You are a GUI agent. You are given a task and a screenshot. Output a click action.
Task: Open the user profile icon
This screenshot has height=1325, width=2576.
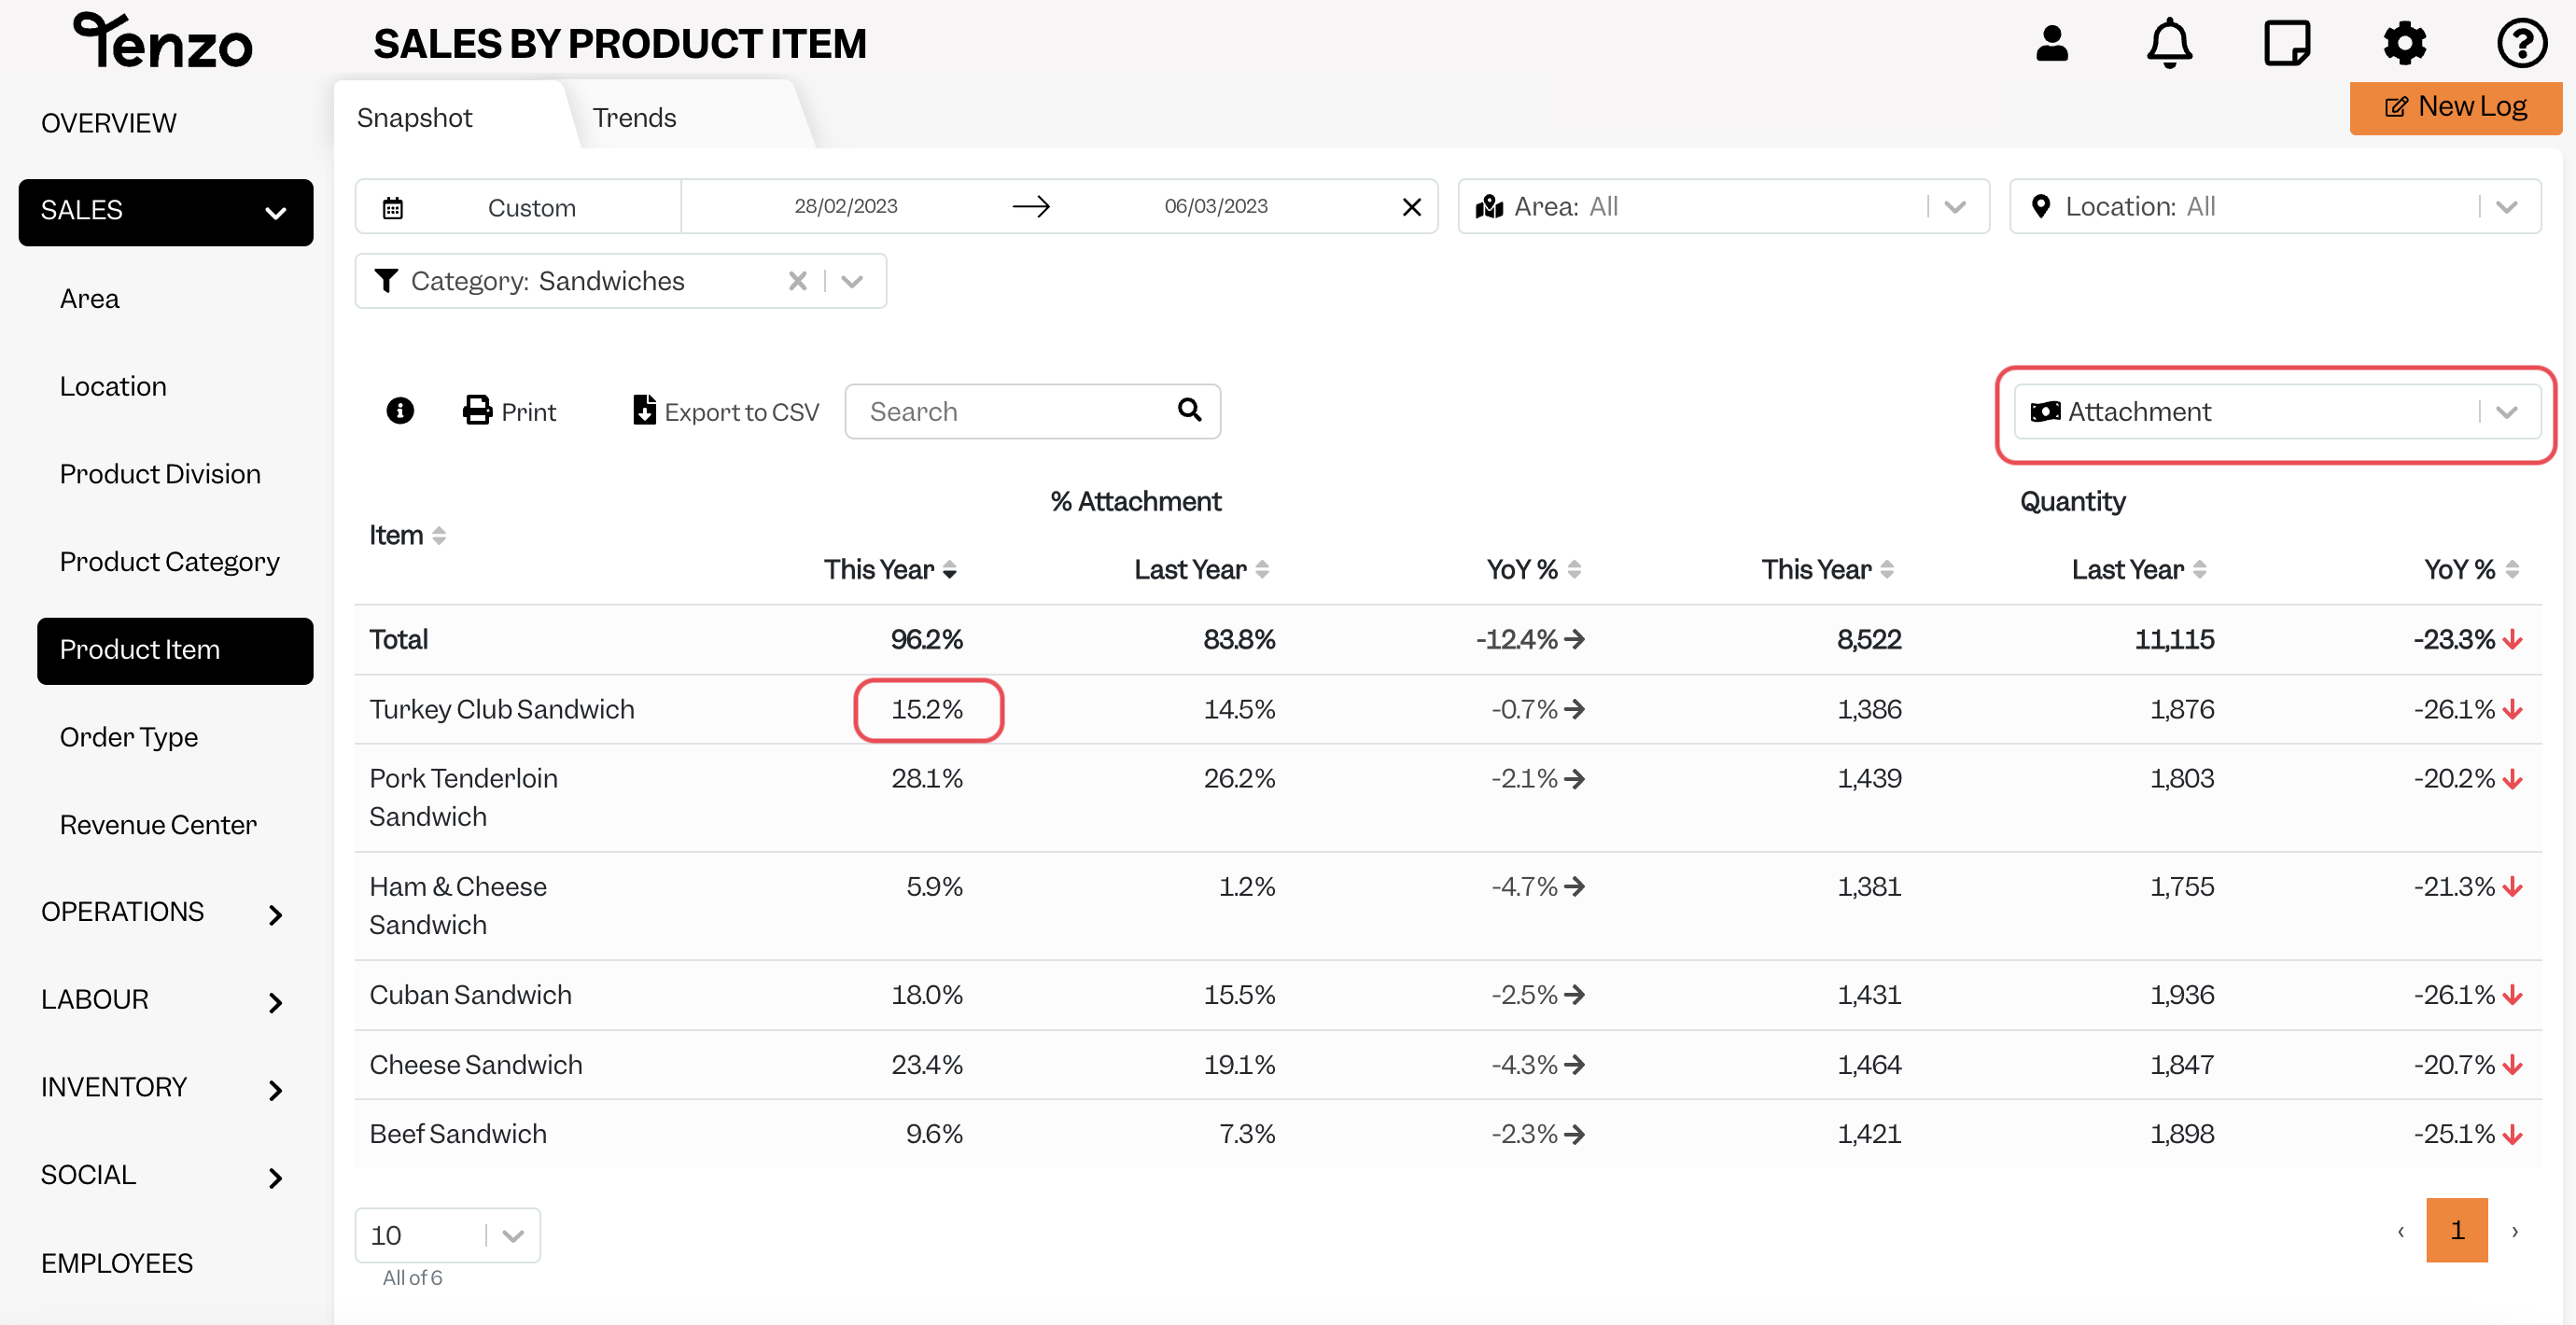[x=2051, y=44]
